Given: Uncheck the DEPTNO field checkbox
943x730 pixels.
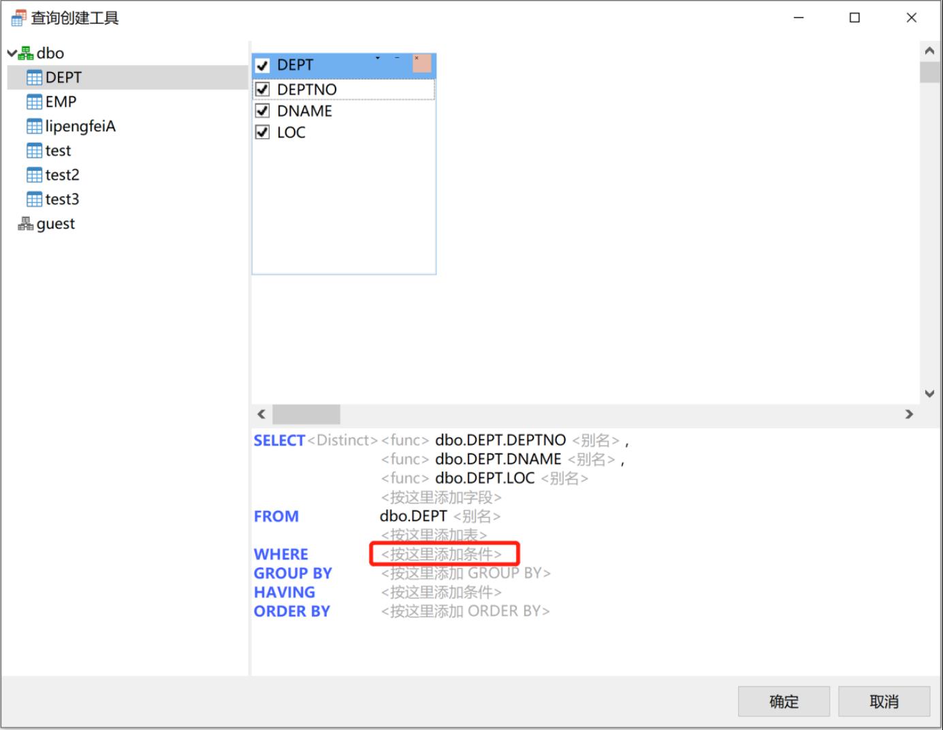Looking at the screenshot, I should tap(262, 89).
